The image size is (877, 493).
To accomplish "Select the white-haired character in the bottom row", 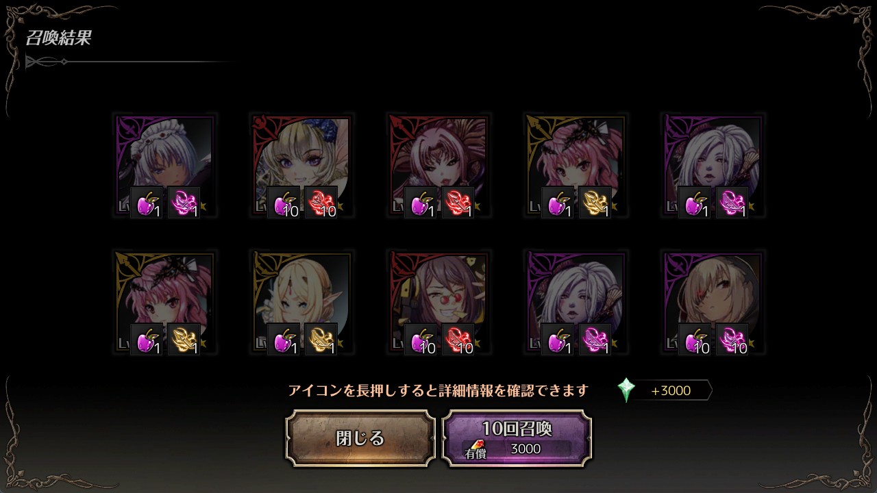I will point(576,303).
